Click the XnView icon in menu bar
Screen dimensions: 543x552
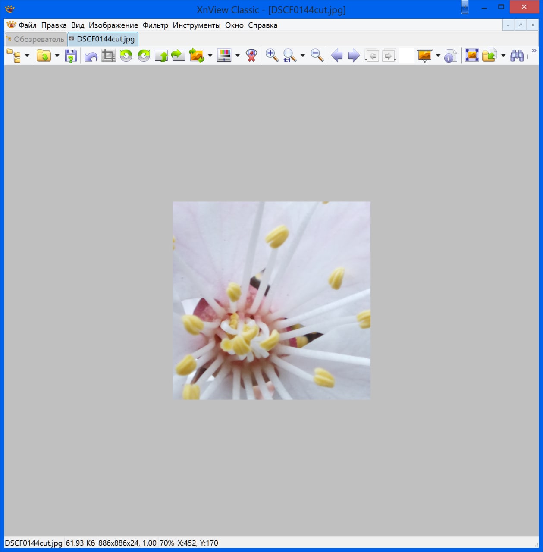pos(11,25)
